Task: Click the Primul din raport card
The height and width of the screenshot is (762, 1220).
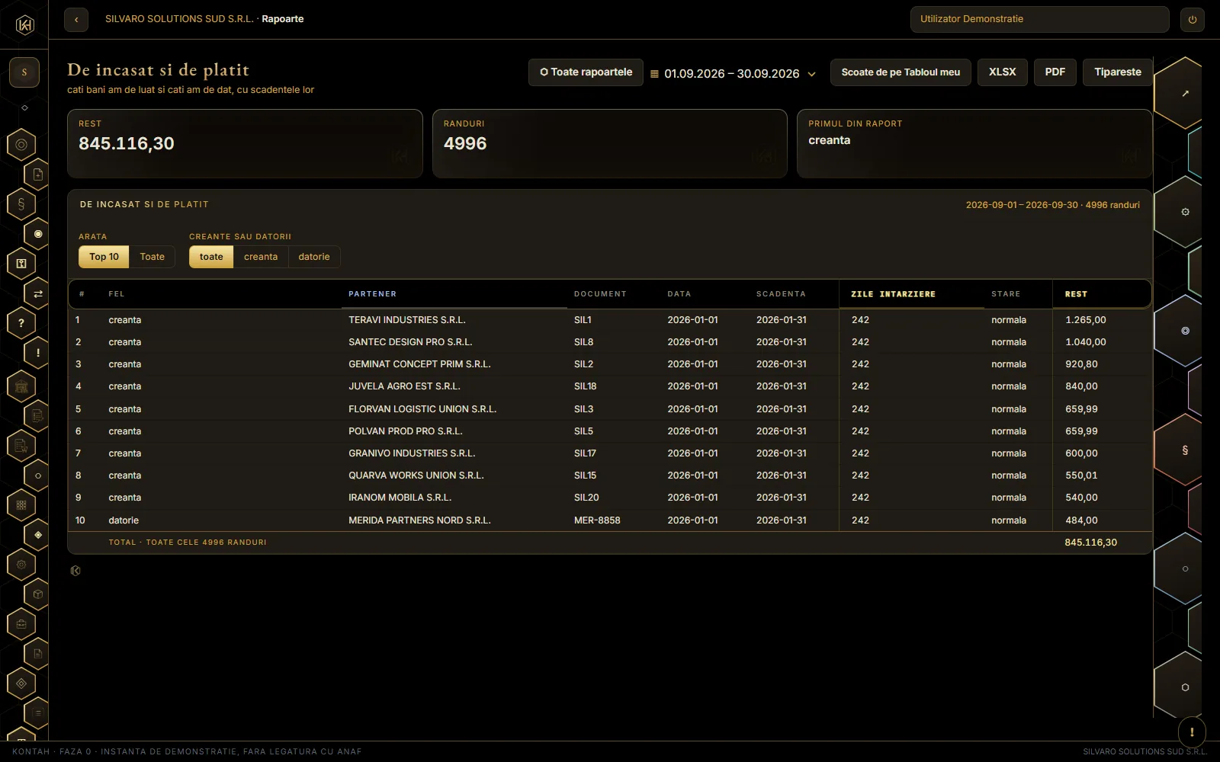Action: [x=974, y=144]
